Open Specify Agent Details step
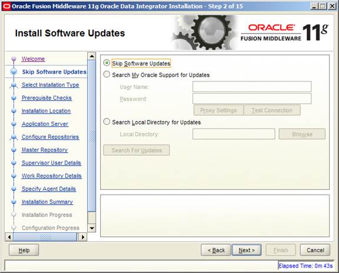339x273 pixels. (x=49, y=189)
